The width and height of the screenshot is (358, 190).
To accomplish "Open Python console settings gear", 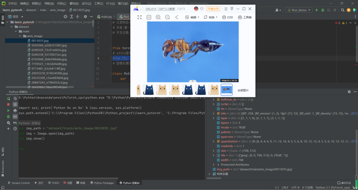I will [8, 123].
